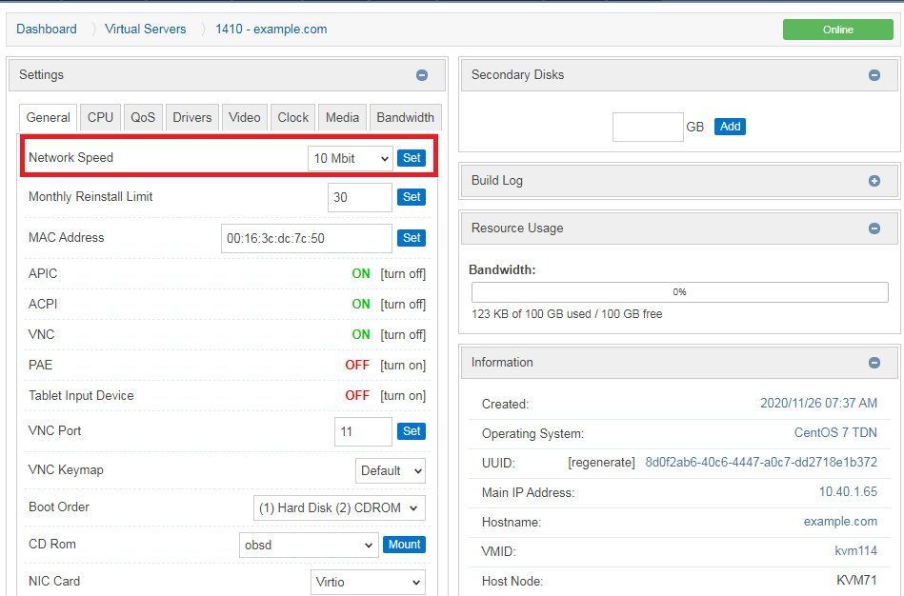
Task: Click Add button for secondary disk
Action: [x=730, y=127]
